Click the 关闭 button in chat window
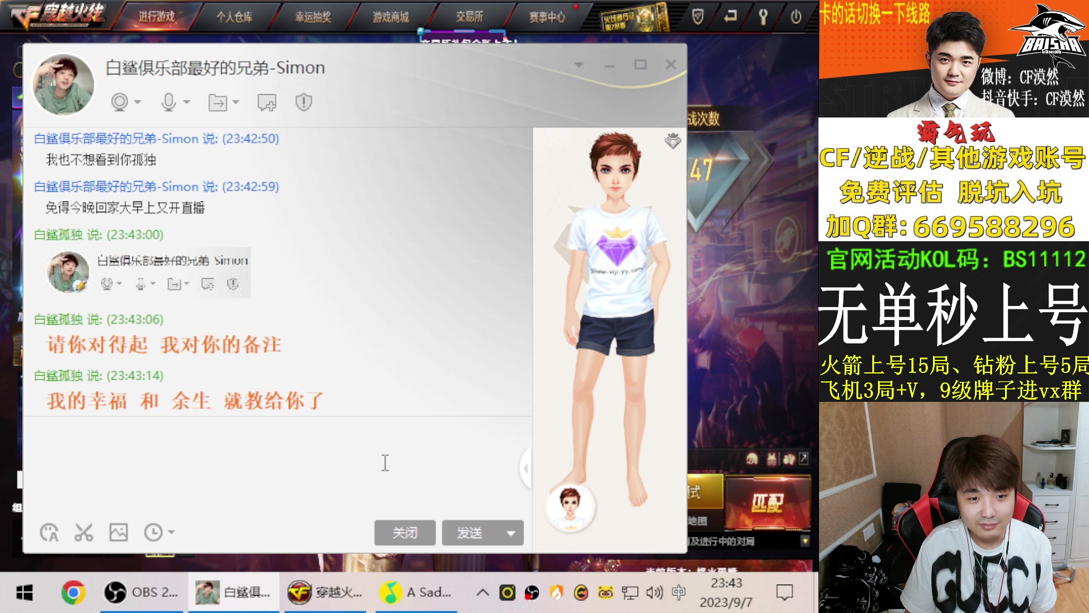Viewport: 1089px width, 613px height. point(405,533)
